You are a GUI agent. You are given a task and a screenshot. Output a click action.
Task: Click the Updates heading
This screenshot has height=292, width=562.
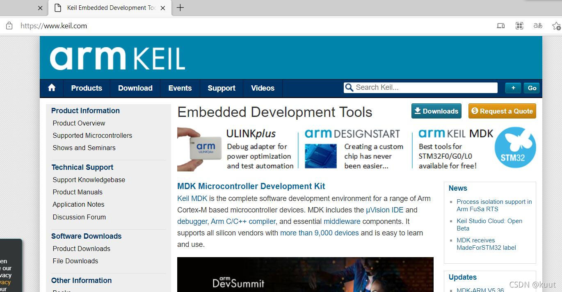click(x=462, y=277)
